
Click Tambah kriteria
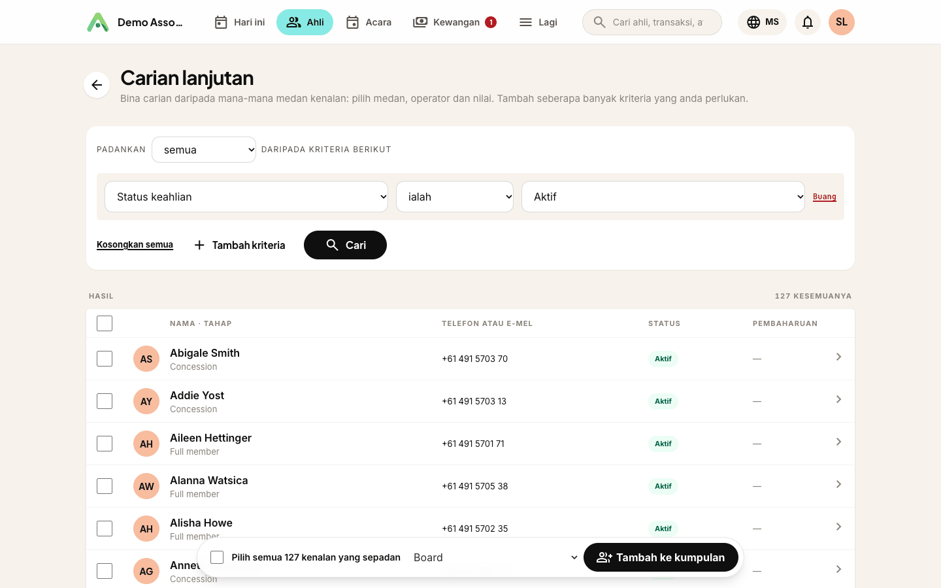(240, 245)
